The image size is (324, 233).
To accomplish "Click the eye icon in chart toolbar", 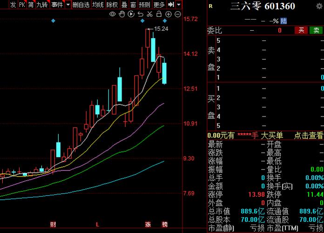I will pos(112,14).
